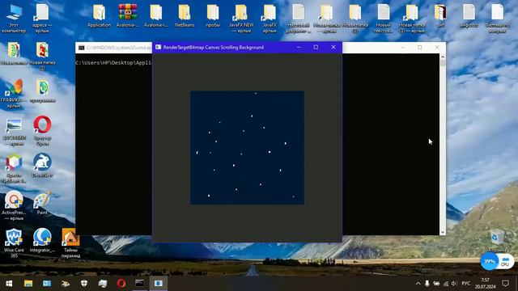Click the C:\Users\HP\Desktop path text in cmd
Image resolution: width=518 pixels, height=291 pixels.
(x=113, y=63)
